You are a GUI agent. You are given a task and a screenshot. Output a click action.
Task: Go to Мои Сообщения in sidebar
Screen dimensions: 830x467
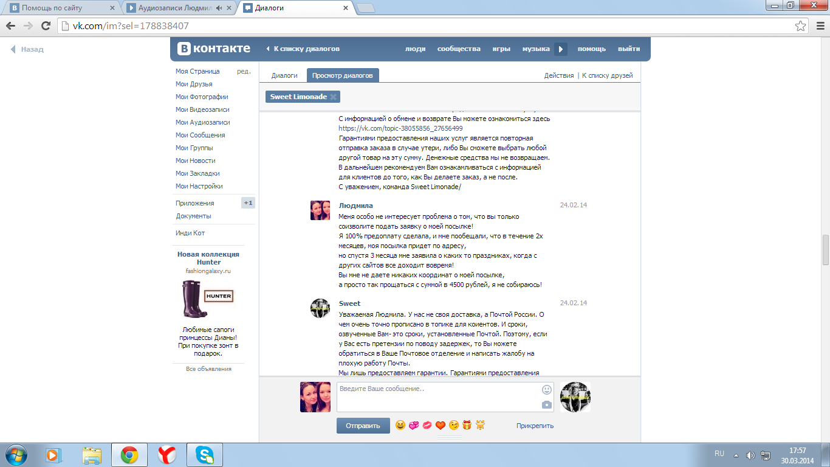[x=200, y=135]
